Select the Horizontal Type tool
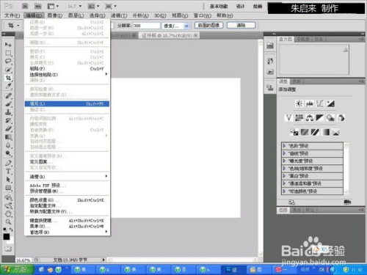 pyautogui.click(x=8, y=171)
